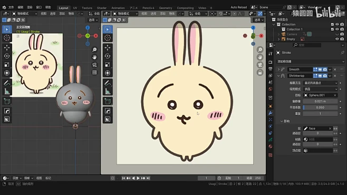The width and height of the screenshot is (347, 195).
Task: Collapse the Shrinkwrap modifier panel
Action: 278,75
